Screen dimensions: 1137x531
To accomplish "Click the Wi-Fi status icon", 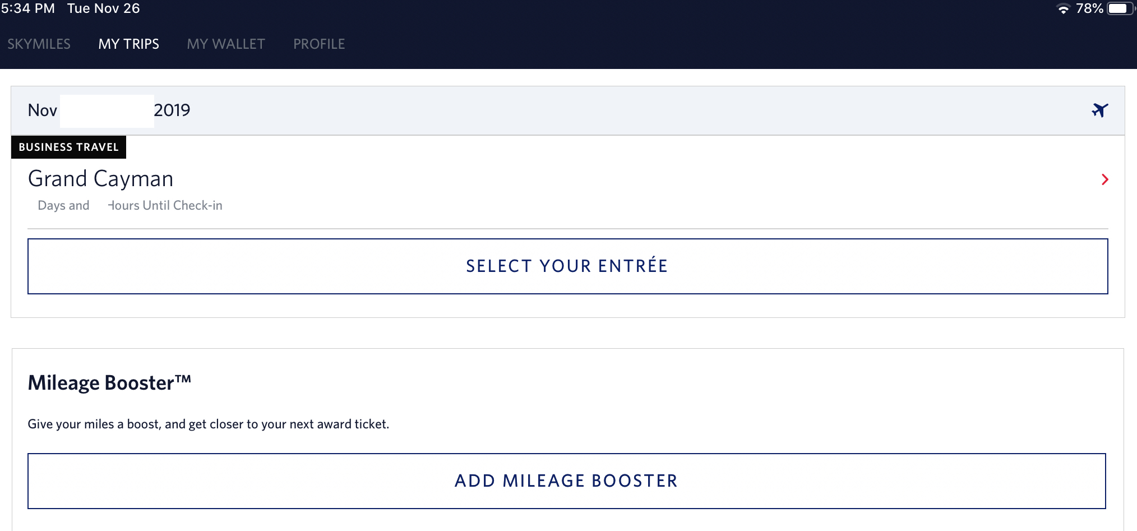I will pos(1065,8).
